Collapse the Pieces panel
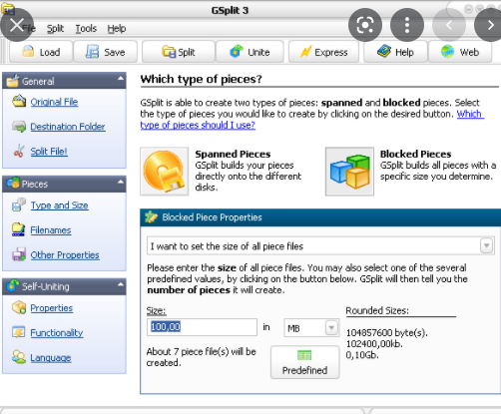 coord(121,182)
